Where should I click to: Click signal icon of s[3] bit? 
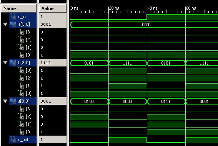click(21, 109)
